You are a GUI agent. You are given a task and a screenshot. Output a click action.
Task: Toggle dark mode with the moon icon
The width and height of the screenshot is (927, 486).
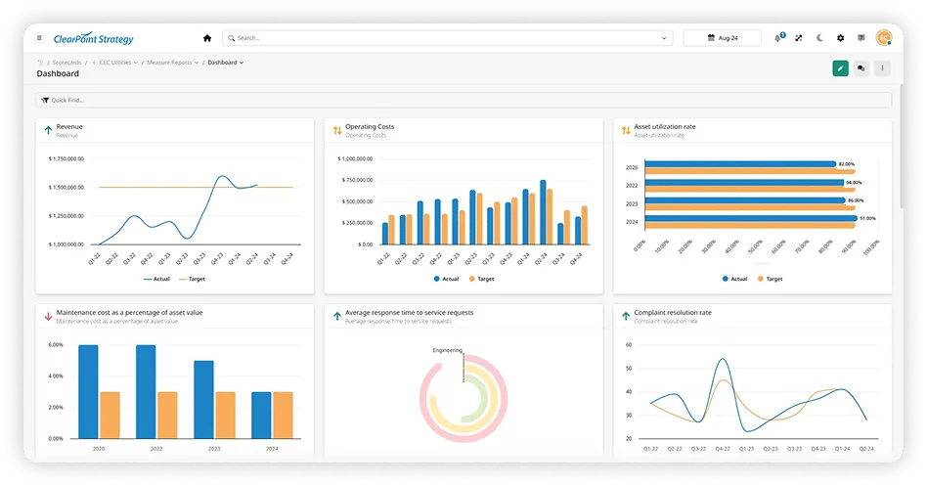coord(819,38)
